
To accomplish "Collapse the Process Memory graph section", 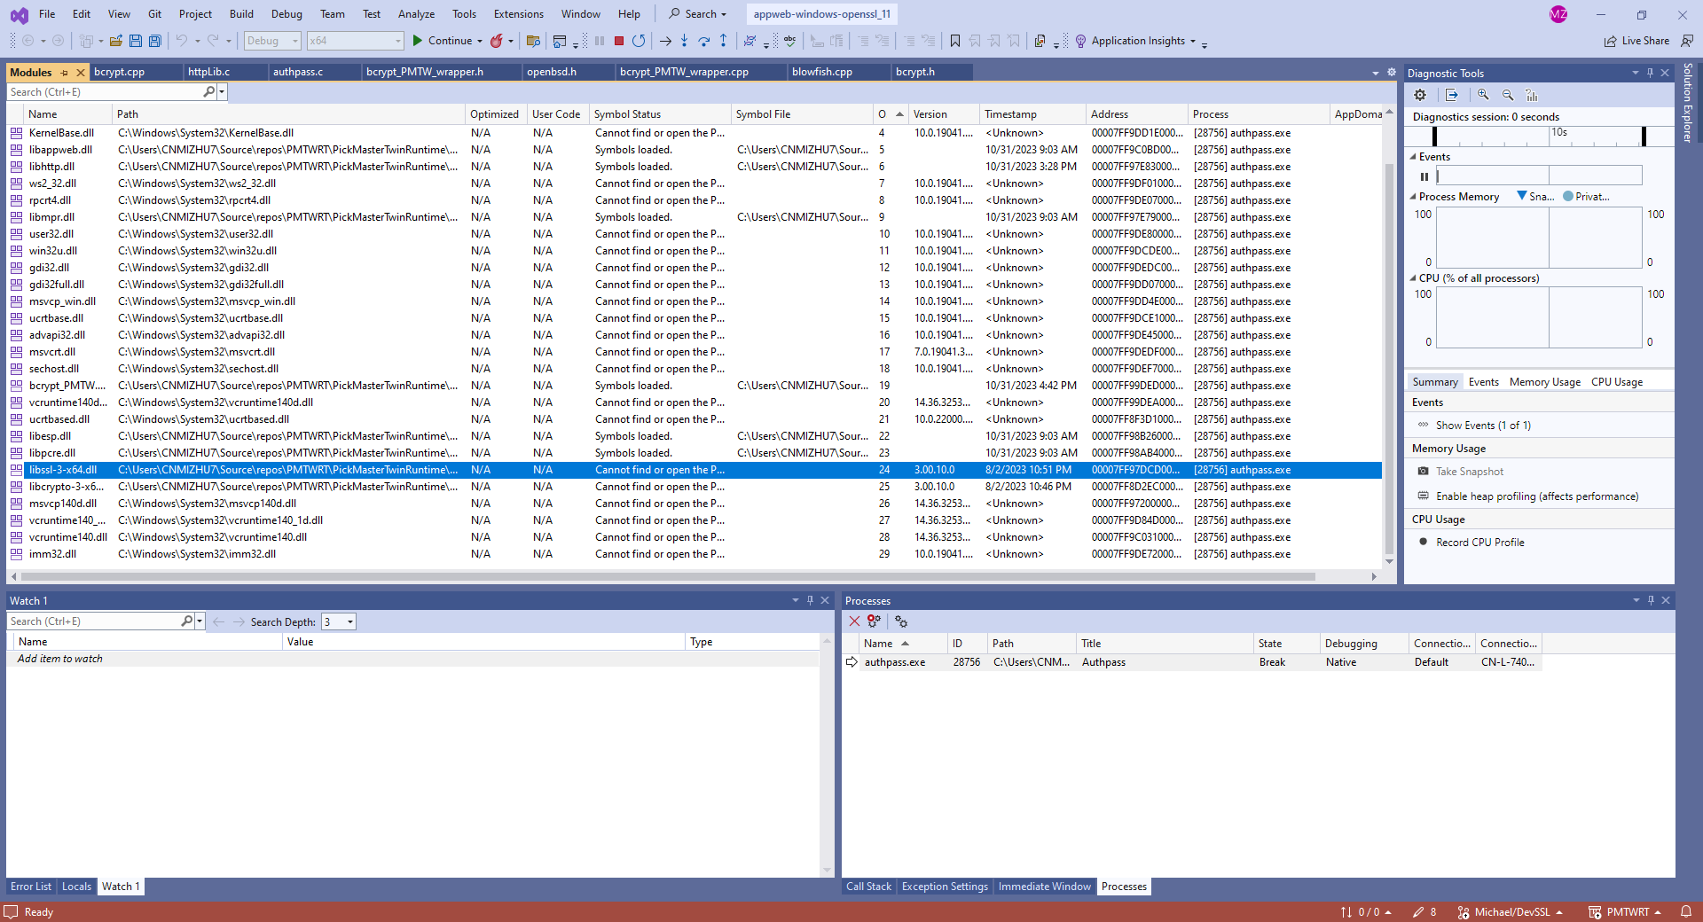I will click(1414, 197).
